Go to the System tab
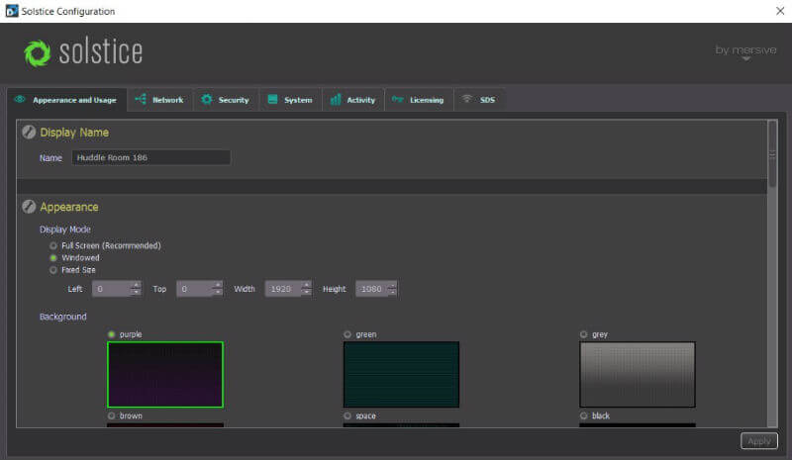792x460 pixels. coord(291,100)
